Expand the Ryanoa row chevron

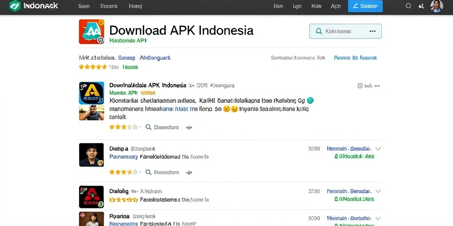378,218
